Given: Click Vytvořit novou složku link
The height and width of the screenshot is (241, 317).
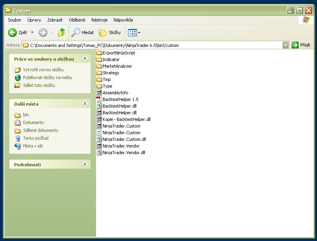Looking at the screenshot, I should point(43,70).
